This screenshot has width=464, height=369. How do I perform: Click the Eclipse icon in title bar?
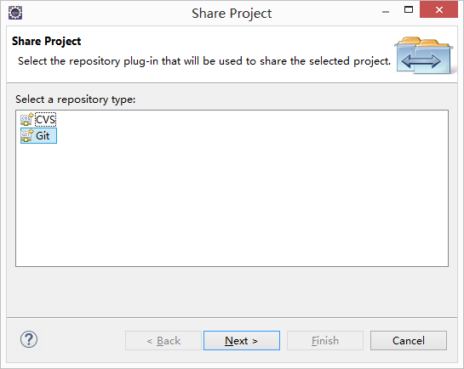coord(15,13)
